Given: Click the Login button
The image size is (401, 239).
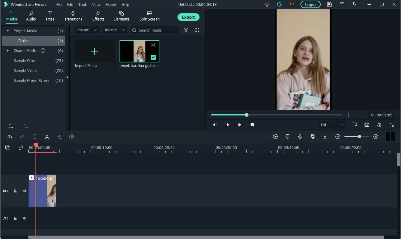Looking at the screenshot, I should [310, 4].
